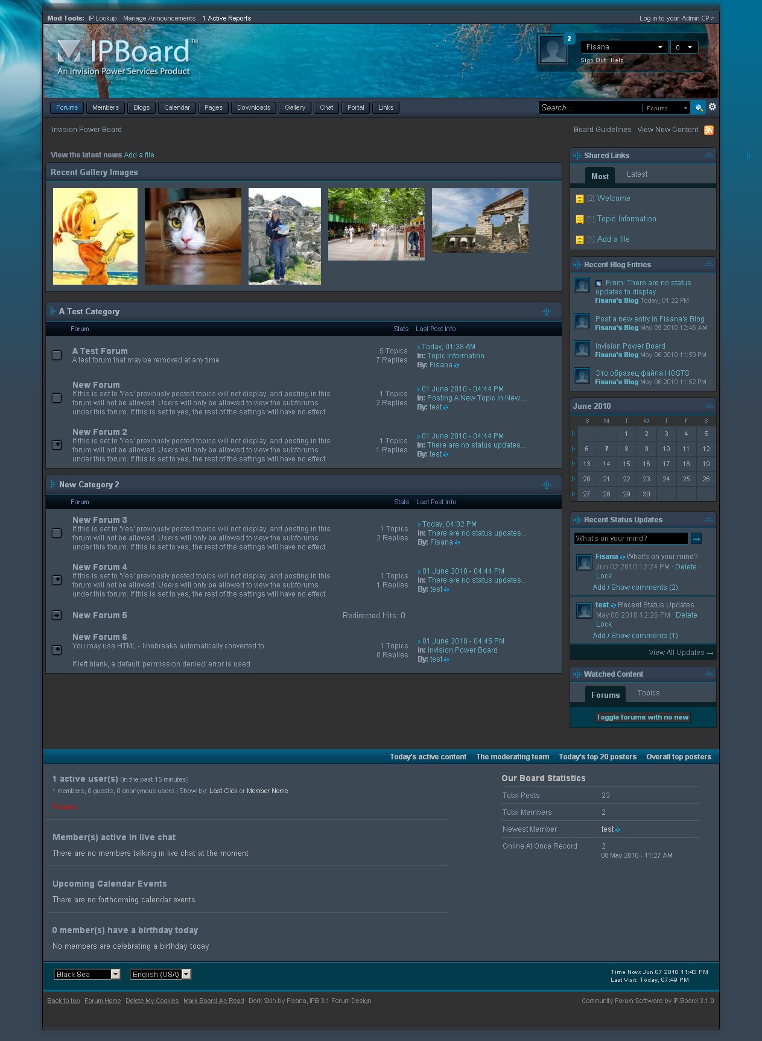Open the Fisana user dropdown
The image size is (762, 1041).
coord(624,47)
